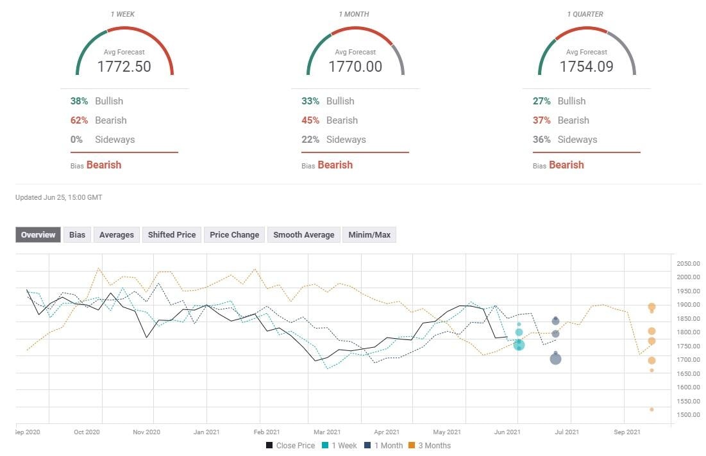Viewport: 706px width, 456px height.
Task: Open the Price Change tab
Action: tap(234, 234)
